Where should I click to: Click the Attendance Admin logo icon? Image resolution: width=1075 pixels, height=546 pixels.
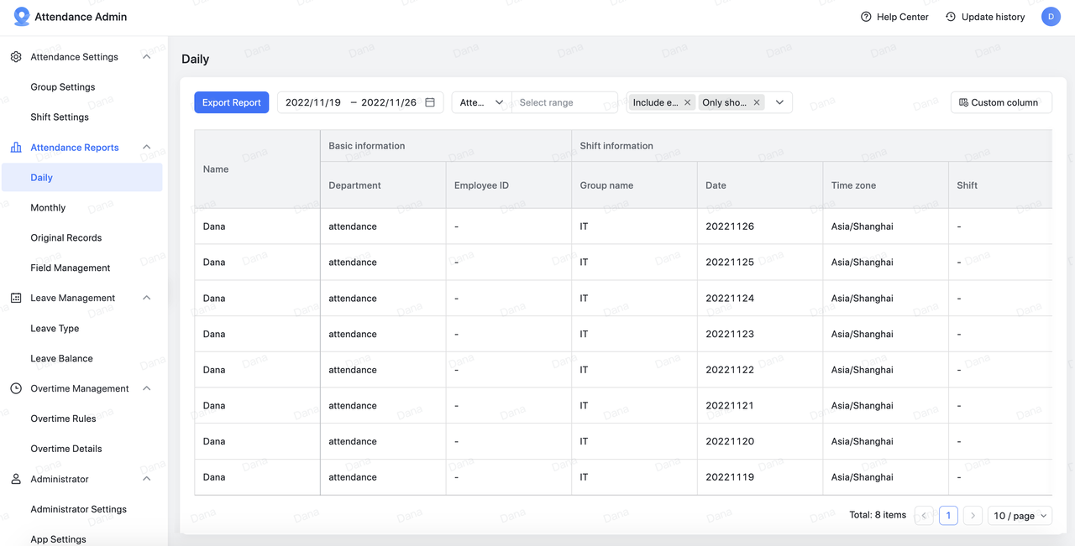[22, 17]
